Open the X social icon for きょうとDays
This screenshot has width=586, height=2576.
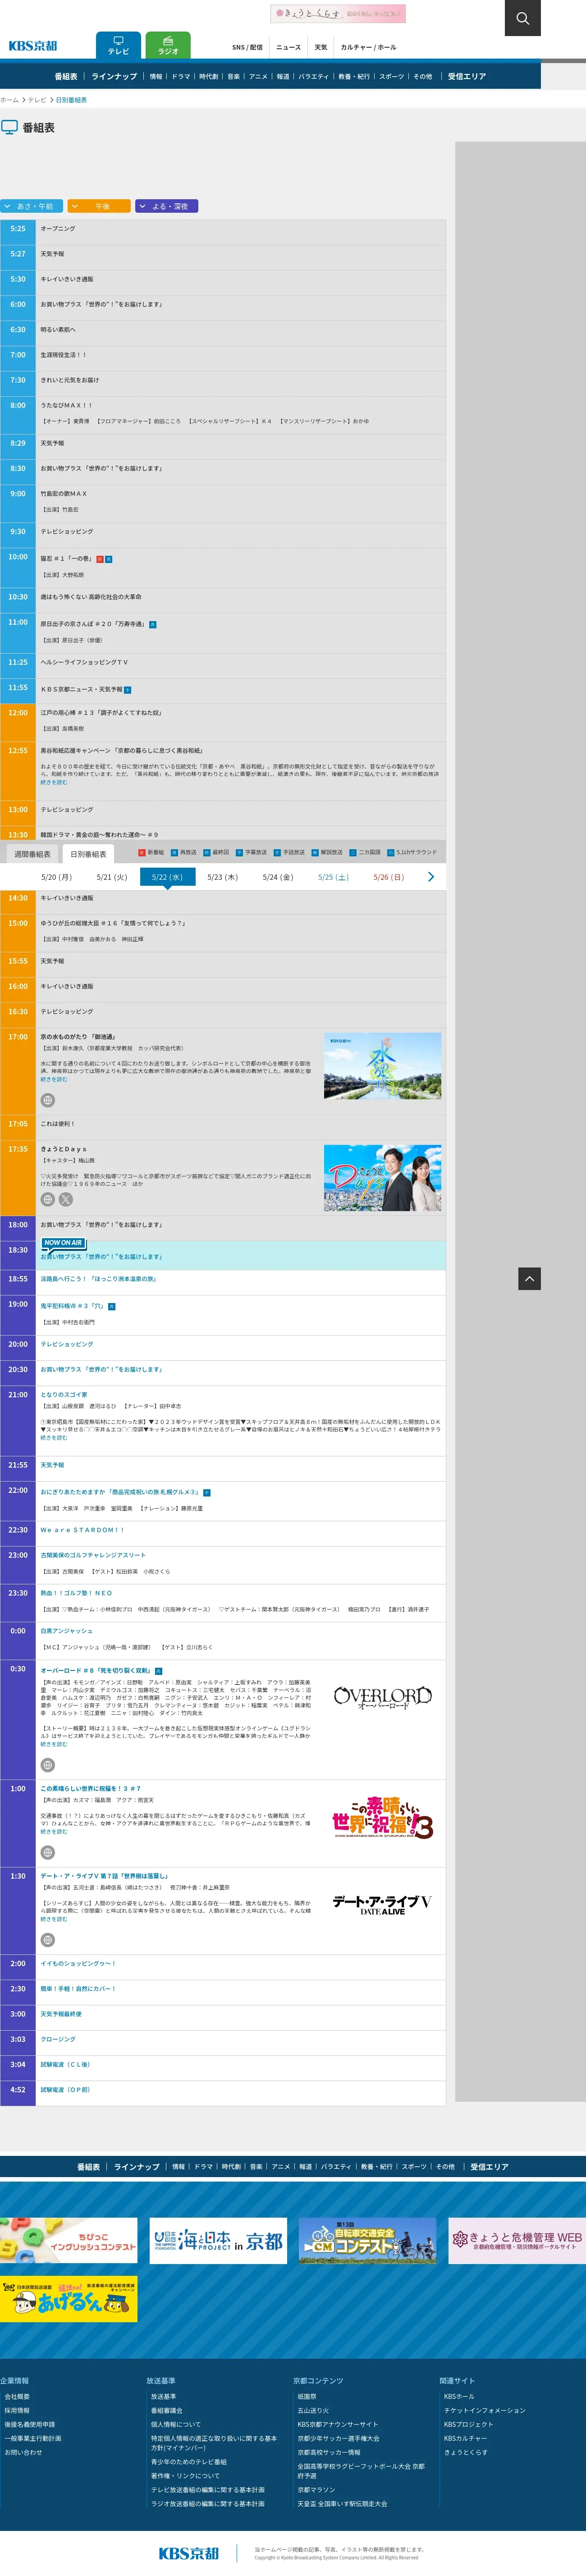coord(66,1199)
